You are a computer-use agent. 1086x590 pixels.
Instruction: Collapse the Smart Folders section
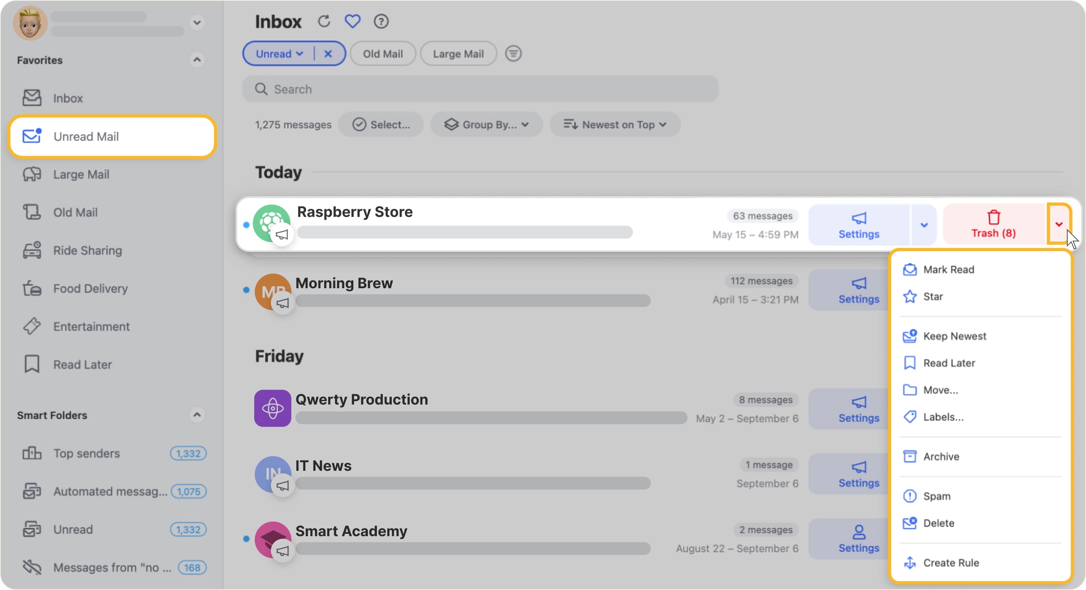click(196, 415)
